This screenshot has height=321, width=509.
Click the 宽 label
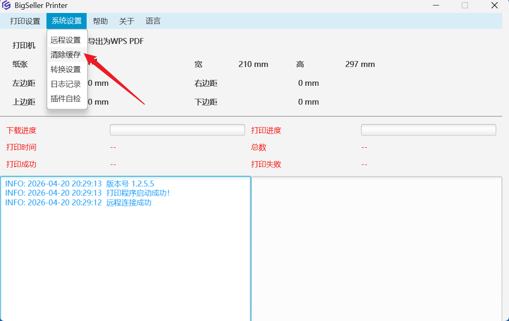click(x=198, y=64)
